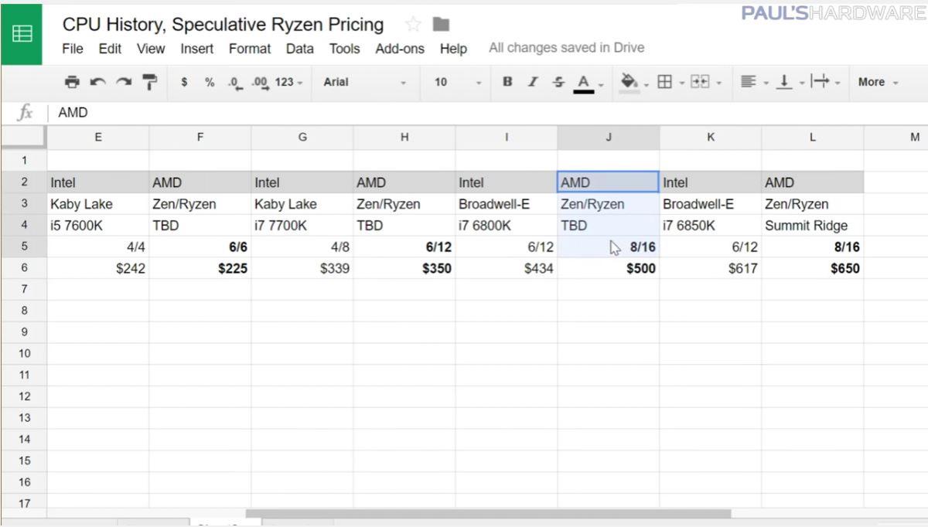
Task: Select cell i7 6850K
Action: pyautogui.click(x=711, y=226)
